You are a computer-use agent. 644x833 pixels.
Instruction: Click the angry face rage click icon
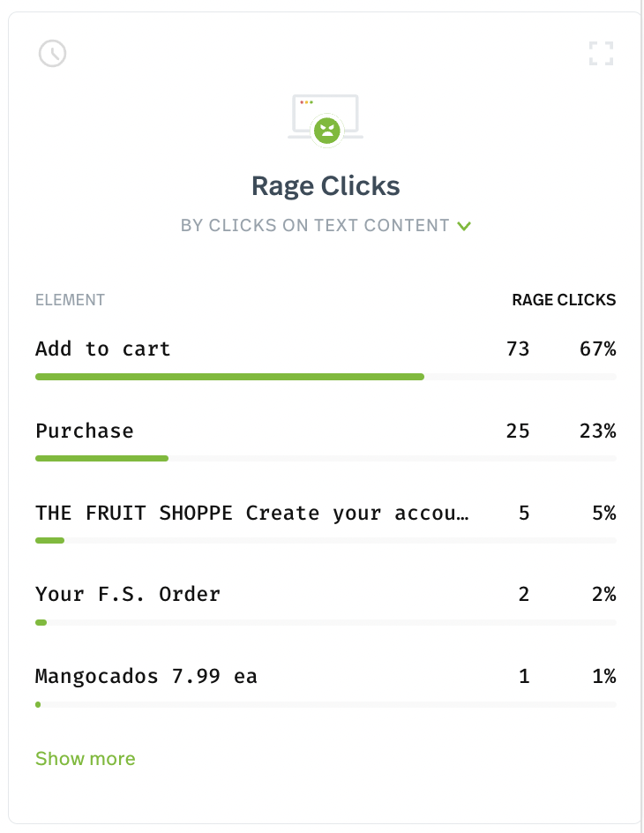pos(326,130)
